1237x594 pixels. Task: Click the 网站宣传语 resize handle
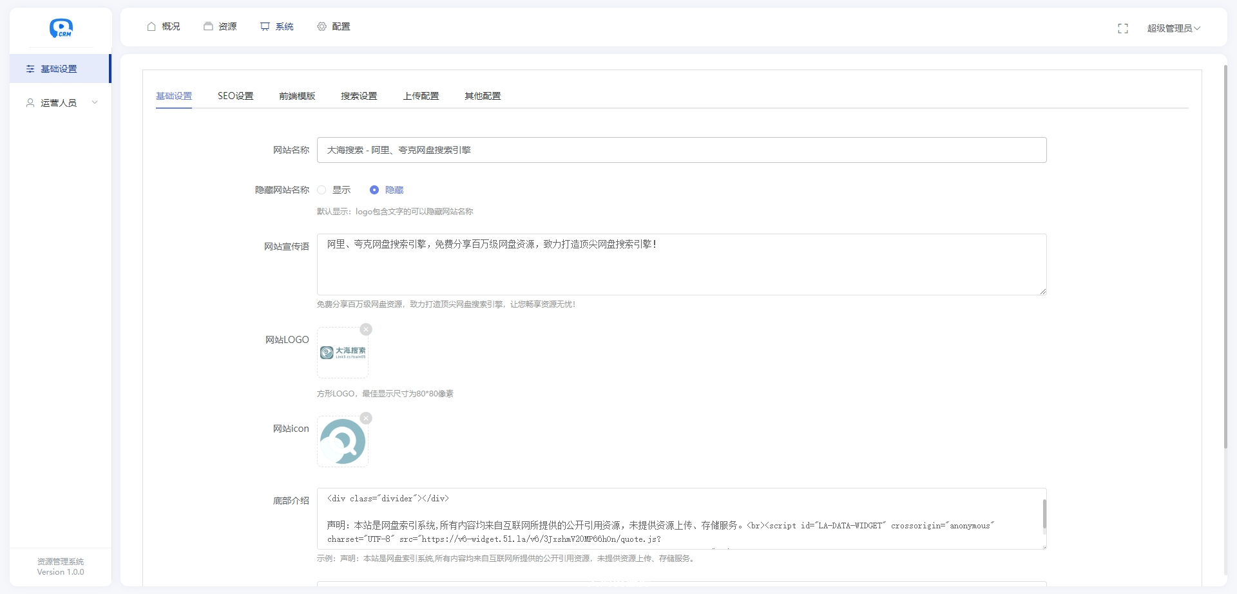pyautogui.click(x=1043, y=292)
